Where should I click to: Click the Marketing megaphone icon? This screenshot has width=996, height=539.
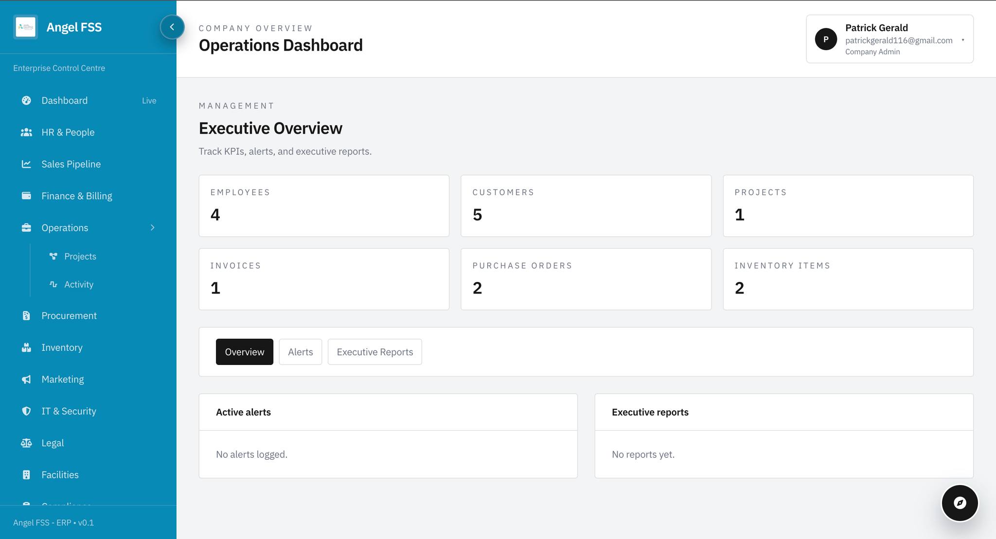tap(26, 380)
